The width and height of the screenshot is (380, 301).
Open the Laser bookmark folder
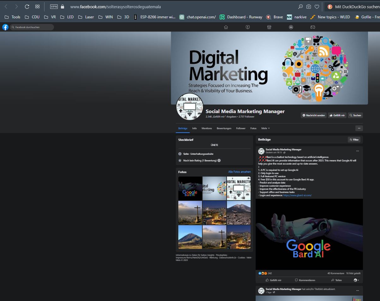tap(86, 17)
